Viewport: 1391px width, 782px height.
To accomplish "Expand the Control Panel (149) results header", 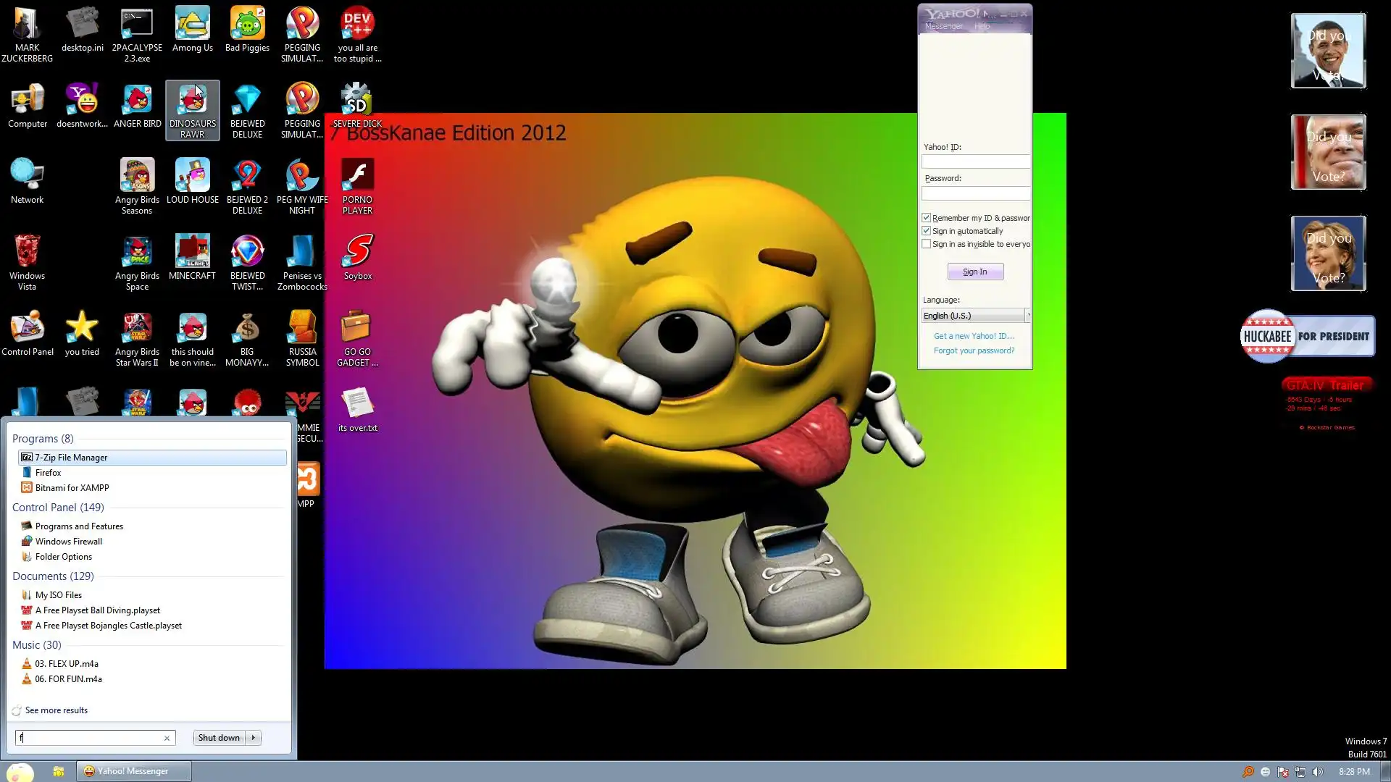I will click(x=58, y=508).
